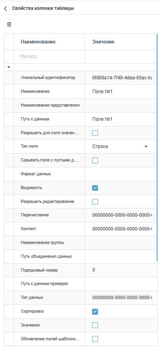Tick the Значимое checkbox
Viewport: 159px width, 347px height.
(95, 325)
